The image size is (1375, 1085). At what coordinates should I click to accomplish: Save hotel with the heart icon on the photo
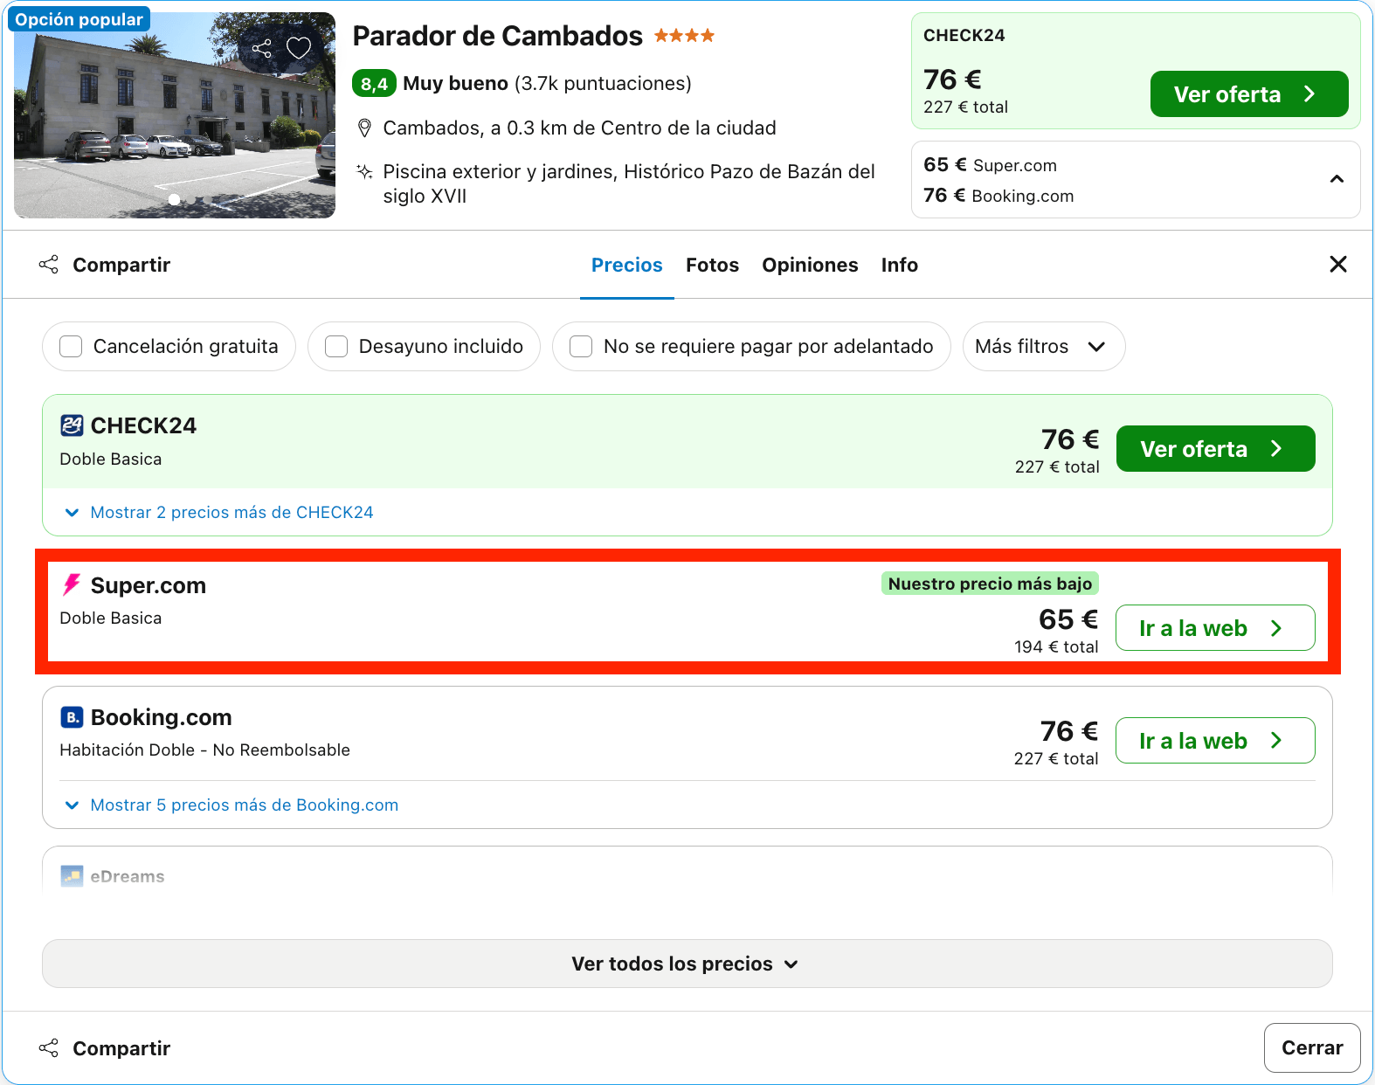[299, 48]
